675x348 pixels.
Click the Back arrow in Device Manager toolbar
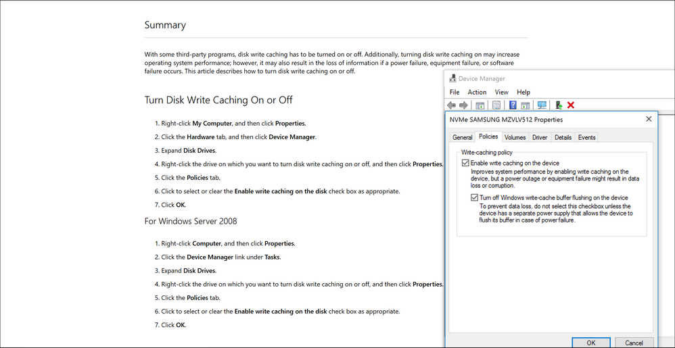pyautogui.click(x=451, y=105)
